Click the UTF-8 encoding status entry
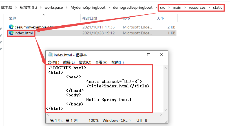Screen dimensions: 230x126 142,120
